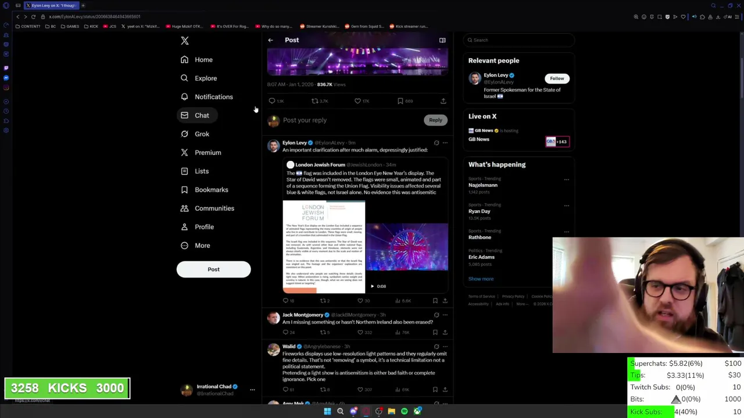The height and width of the screenshot is (418, 744).
Task: Click Show more trends
Action: coord(481,279)
